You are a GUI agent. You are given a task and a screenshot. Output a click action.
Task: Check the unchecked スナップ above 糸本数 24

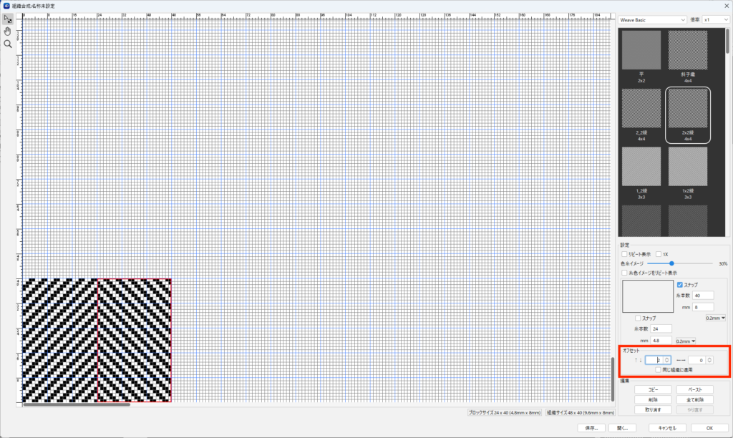pyautogui.click(x=638, y=318)
